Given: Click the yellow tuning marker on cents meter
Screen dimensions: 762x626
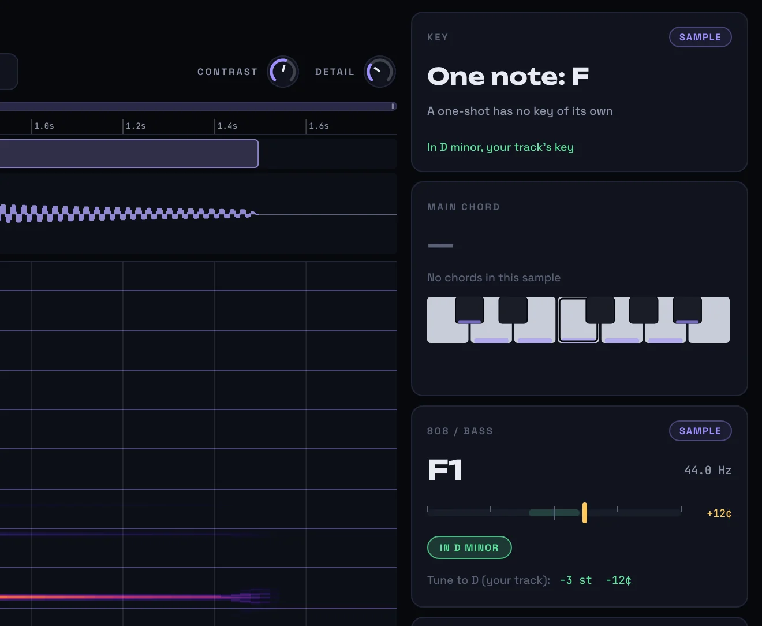Looking at the screenshot, I should click(x=585, y=513).
